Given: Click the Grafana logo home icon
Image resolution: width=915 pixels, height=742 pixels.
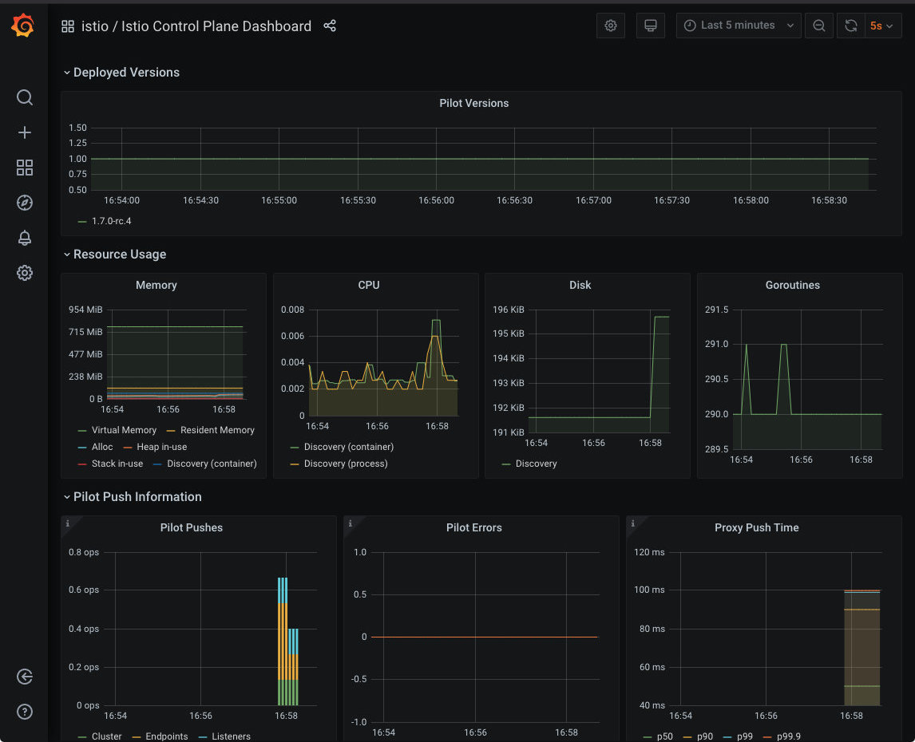Looking at the screenshot, I should click(24, 26).
